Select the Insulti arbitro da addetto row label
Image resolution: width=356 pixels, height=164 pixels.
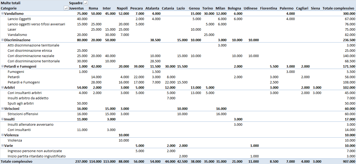(x=28, y=98)
